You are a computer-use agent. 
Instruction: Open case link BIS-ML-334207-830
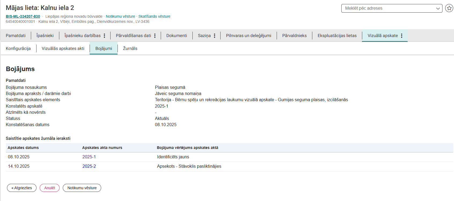click(23, 16)
